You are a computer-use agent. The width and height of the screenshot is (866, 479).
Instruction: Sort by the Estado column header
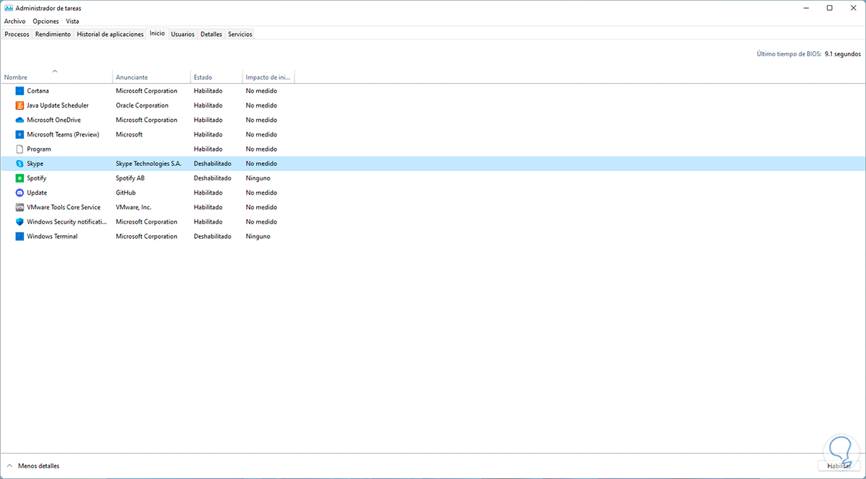[216, 76]
